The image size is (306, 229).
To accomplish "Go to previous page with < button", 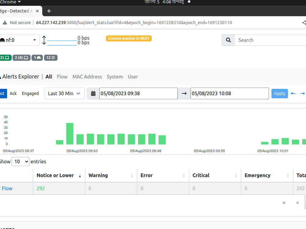I will [297, 203].
